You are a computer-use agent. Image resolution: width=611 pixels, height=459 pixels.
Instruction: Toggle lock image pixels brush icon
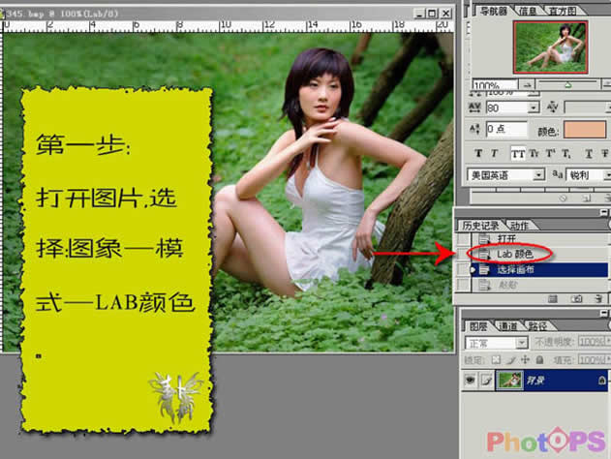[511, 360]
